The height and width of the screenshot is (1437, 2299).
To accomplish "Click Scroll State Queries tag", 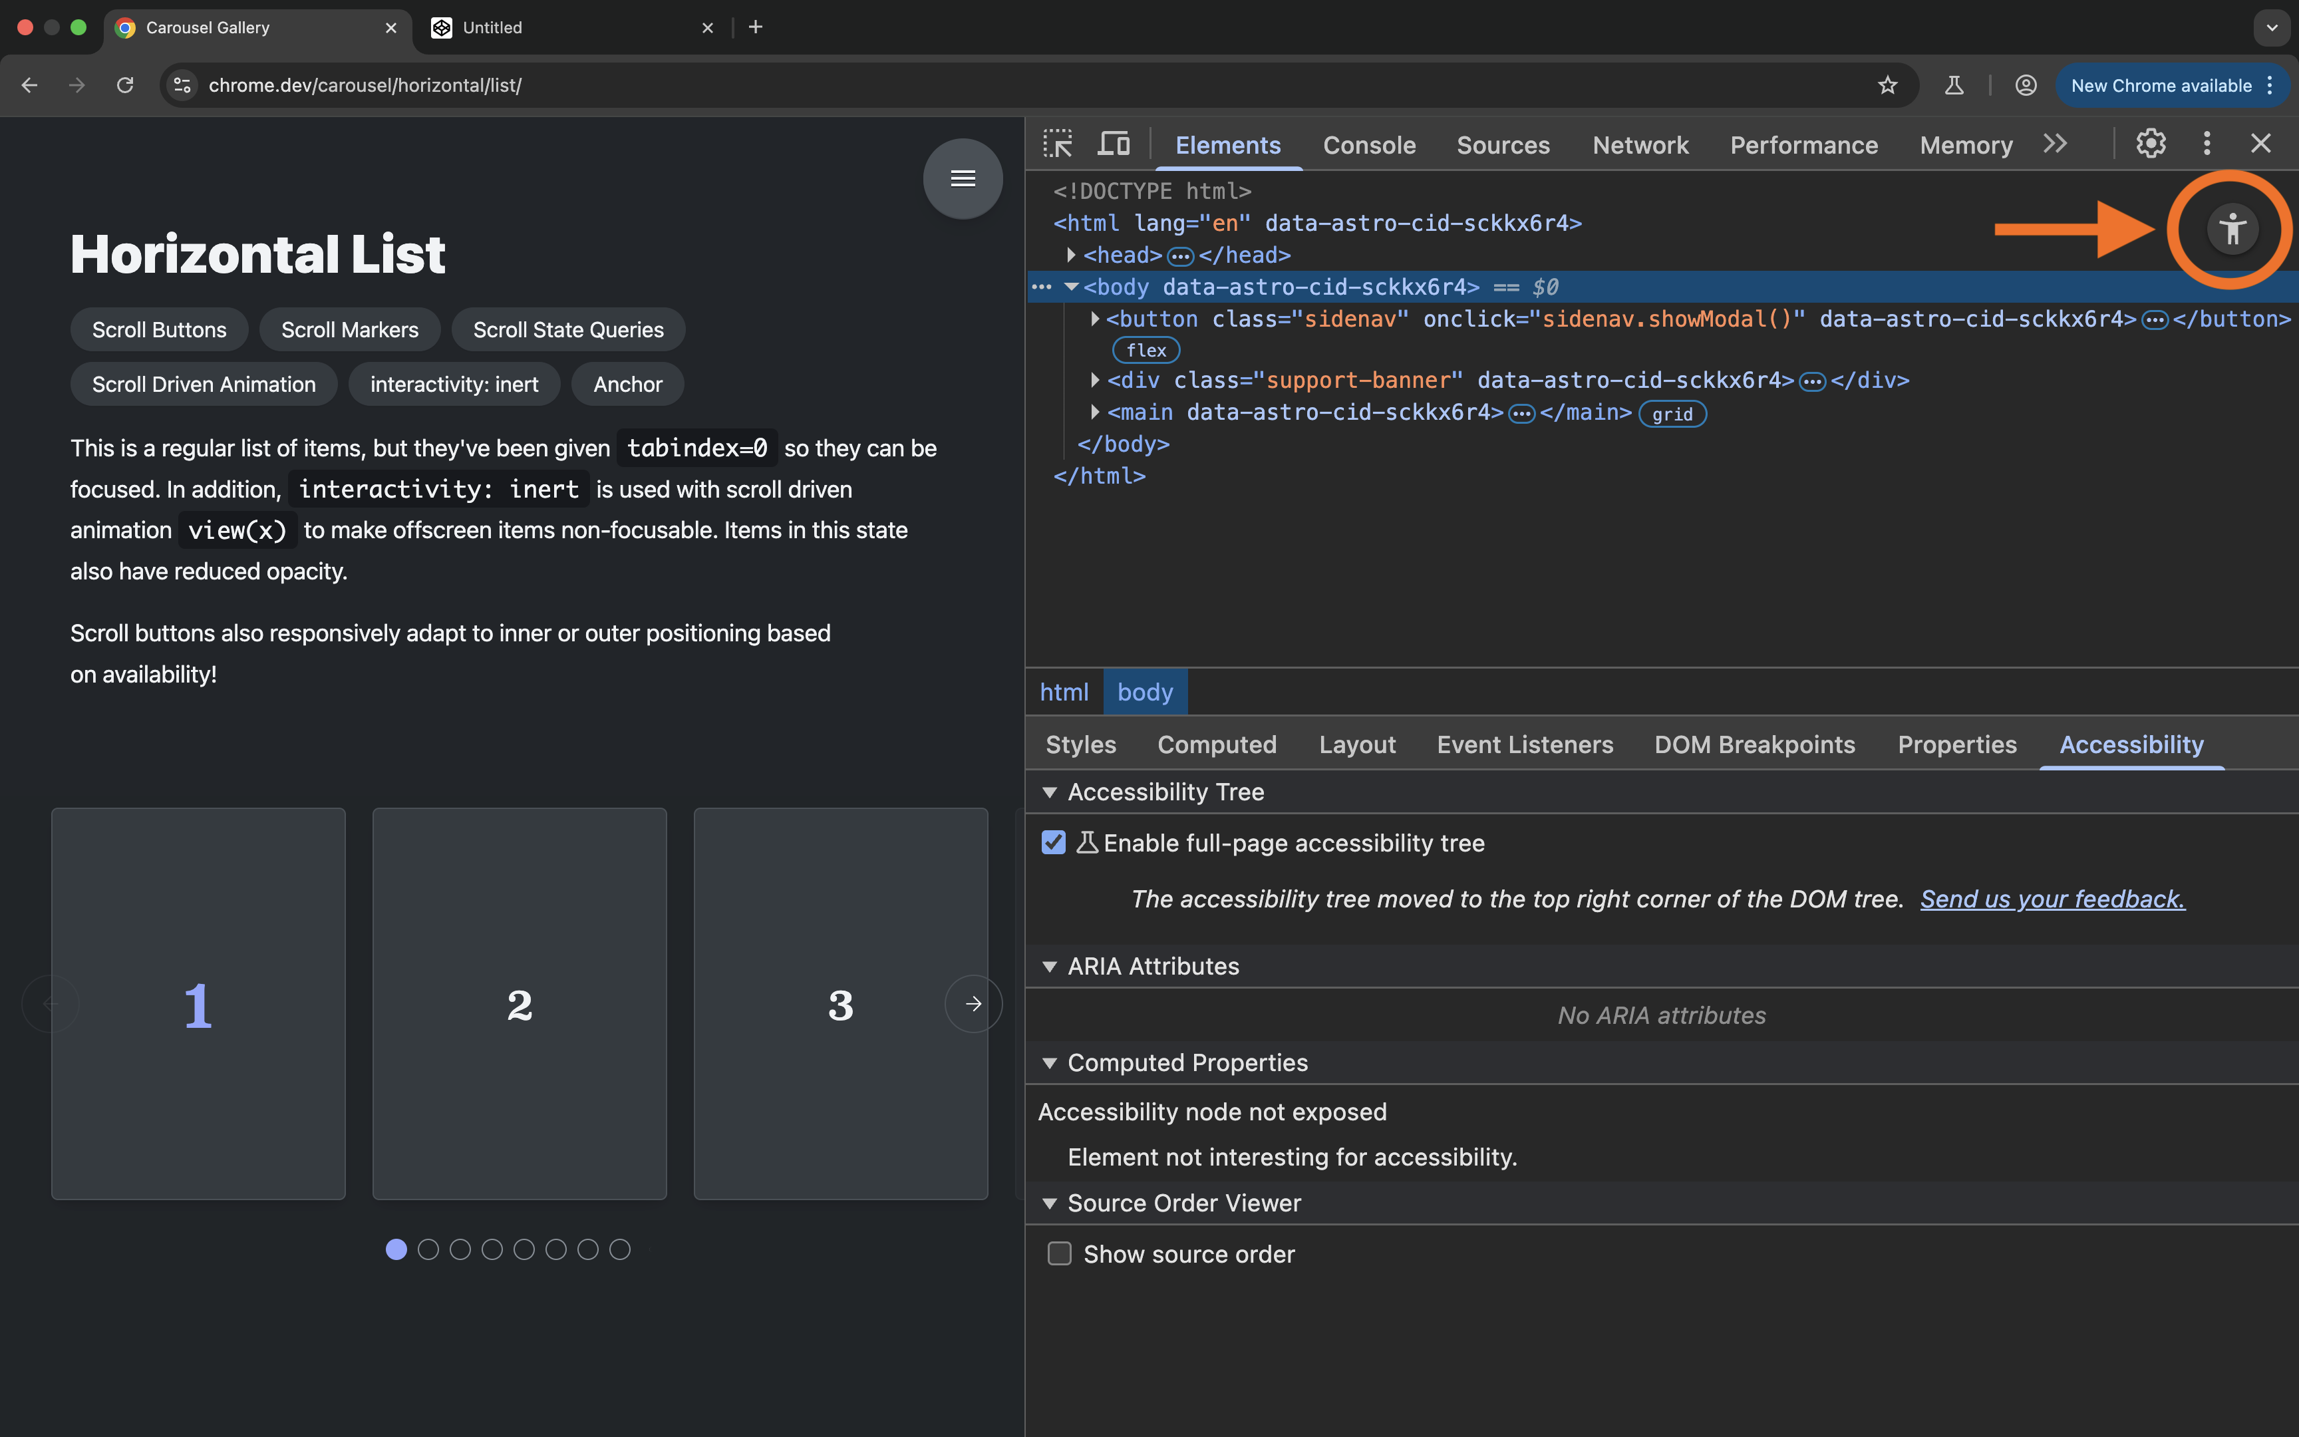I will [568, 330].
